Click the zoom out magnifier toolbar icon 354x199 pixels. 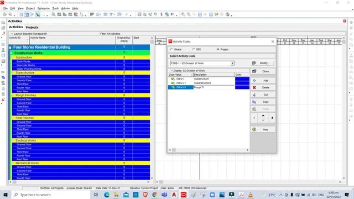coord(189,14)
